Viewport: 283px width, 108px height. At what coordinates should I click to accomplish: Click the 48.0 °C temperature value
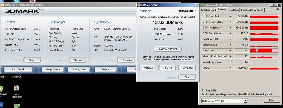click(241, 33)
